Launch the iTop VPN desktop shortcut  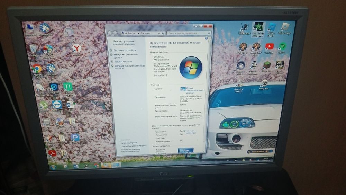pyautogui.click(x=54, y=89)
